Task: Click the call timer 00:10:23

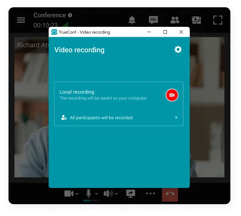Action: [x=45, y=25]
